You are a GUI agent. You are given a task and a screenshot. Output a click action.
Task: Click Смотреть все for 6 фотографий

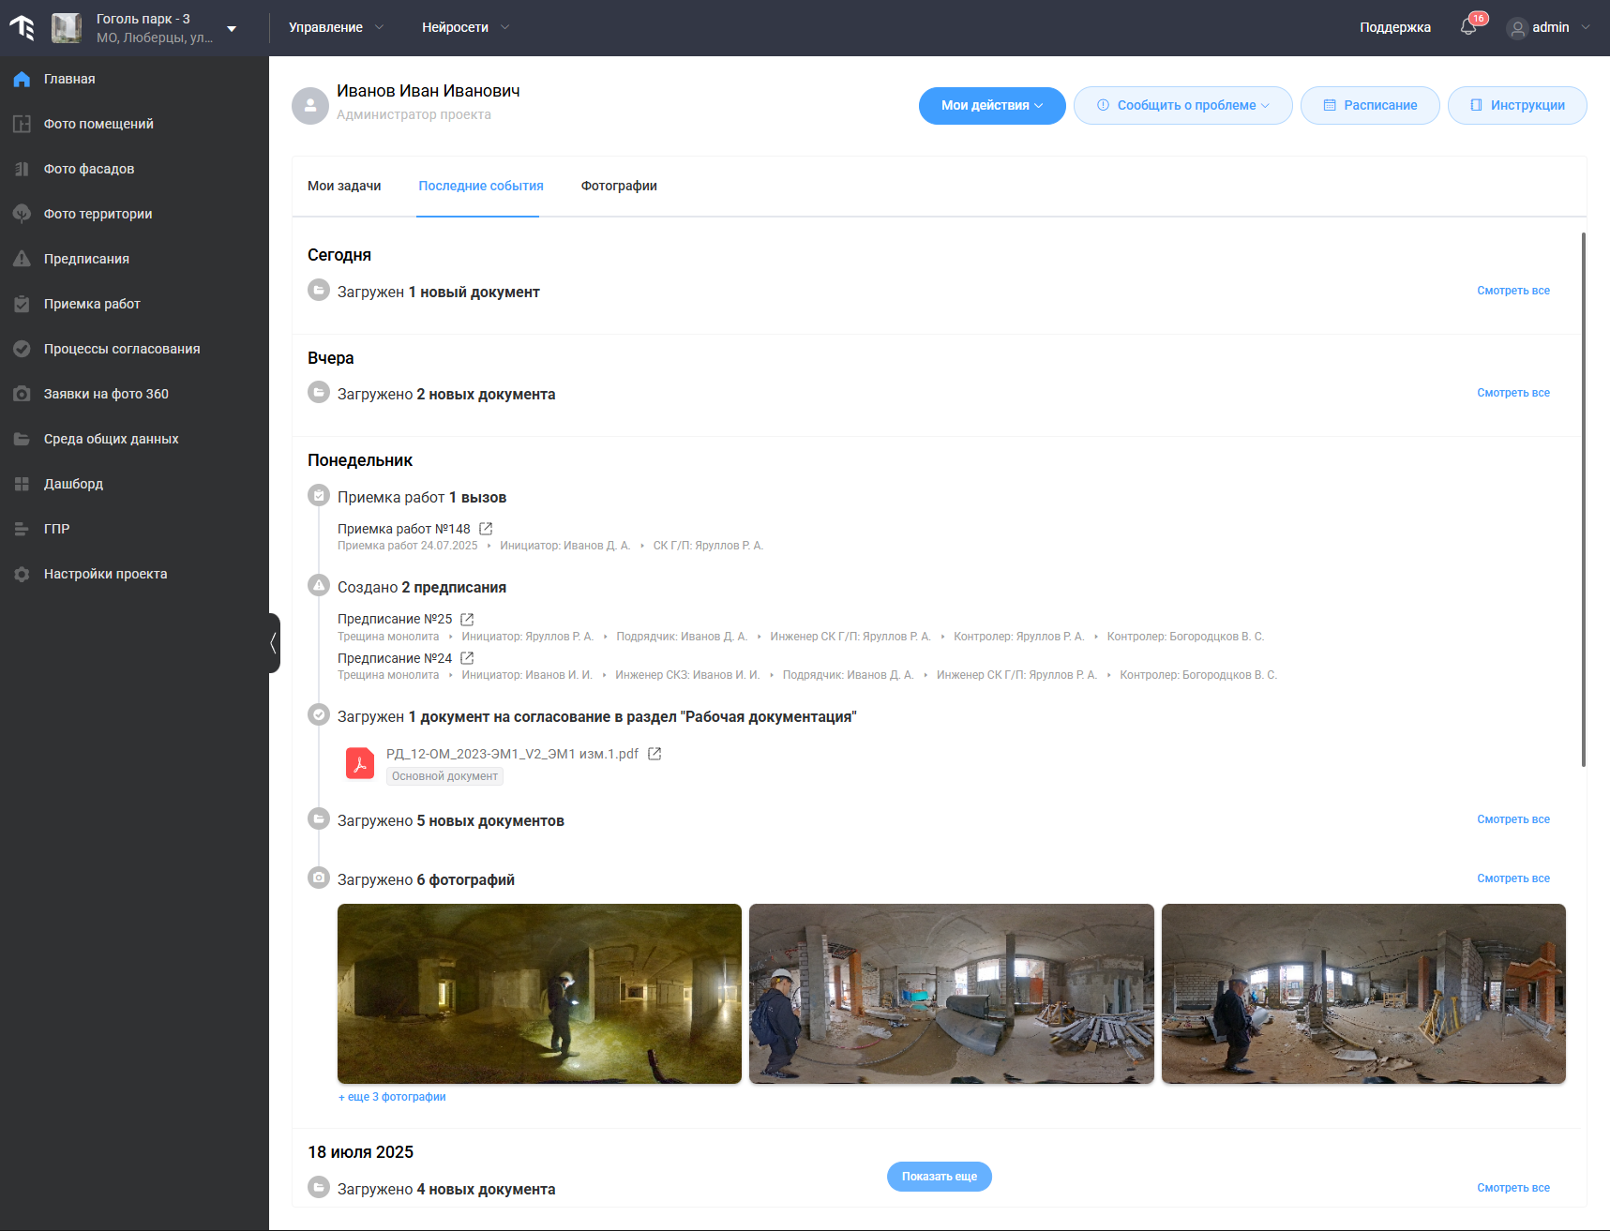pyautogui.click(x=1513, y=878)
